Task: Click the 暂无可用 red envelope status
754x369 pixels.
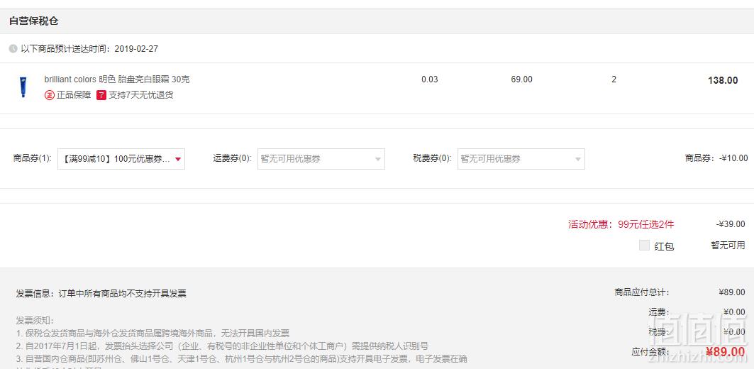Action: coord(728,246)
